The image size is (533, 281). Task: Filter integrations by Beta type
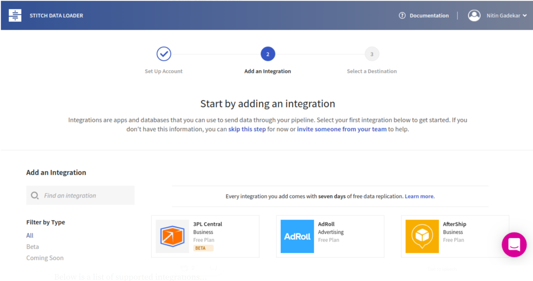coord(32,247)
